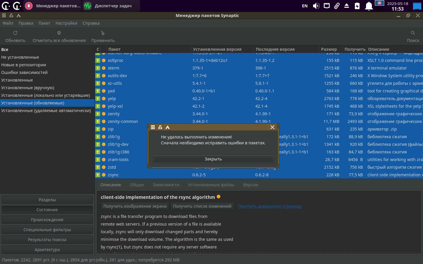Viewport: 423px width, 264px height.
Task: Switch to Диспетчер задач in the taskbar
Action: click(x=111, y=6)
